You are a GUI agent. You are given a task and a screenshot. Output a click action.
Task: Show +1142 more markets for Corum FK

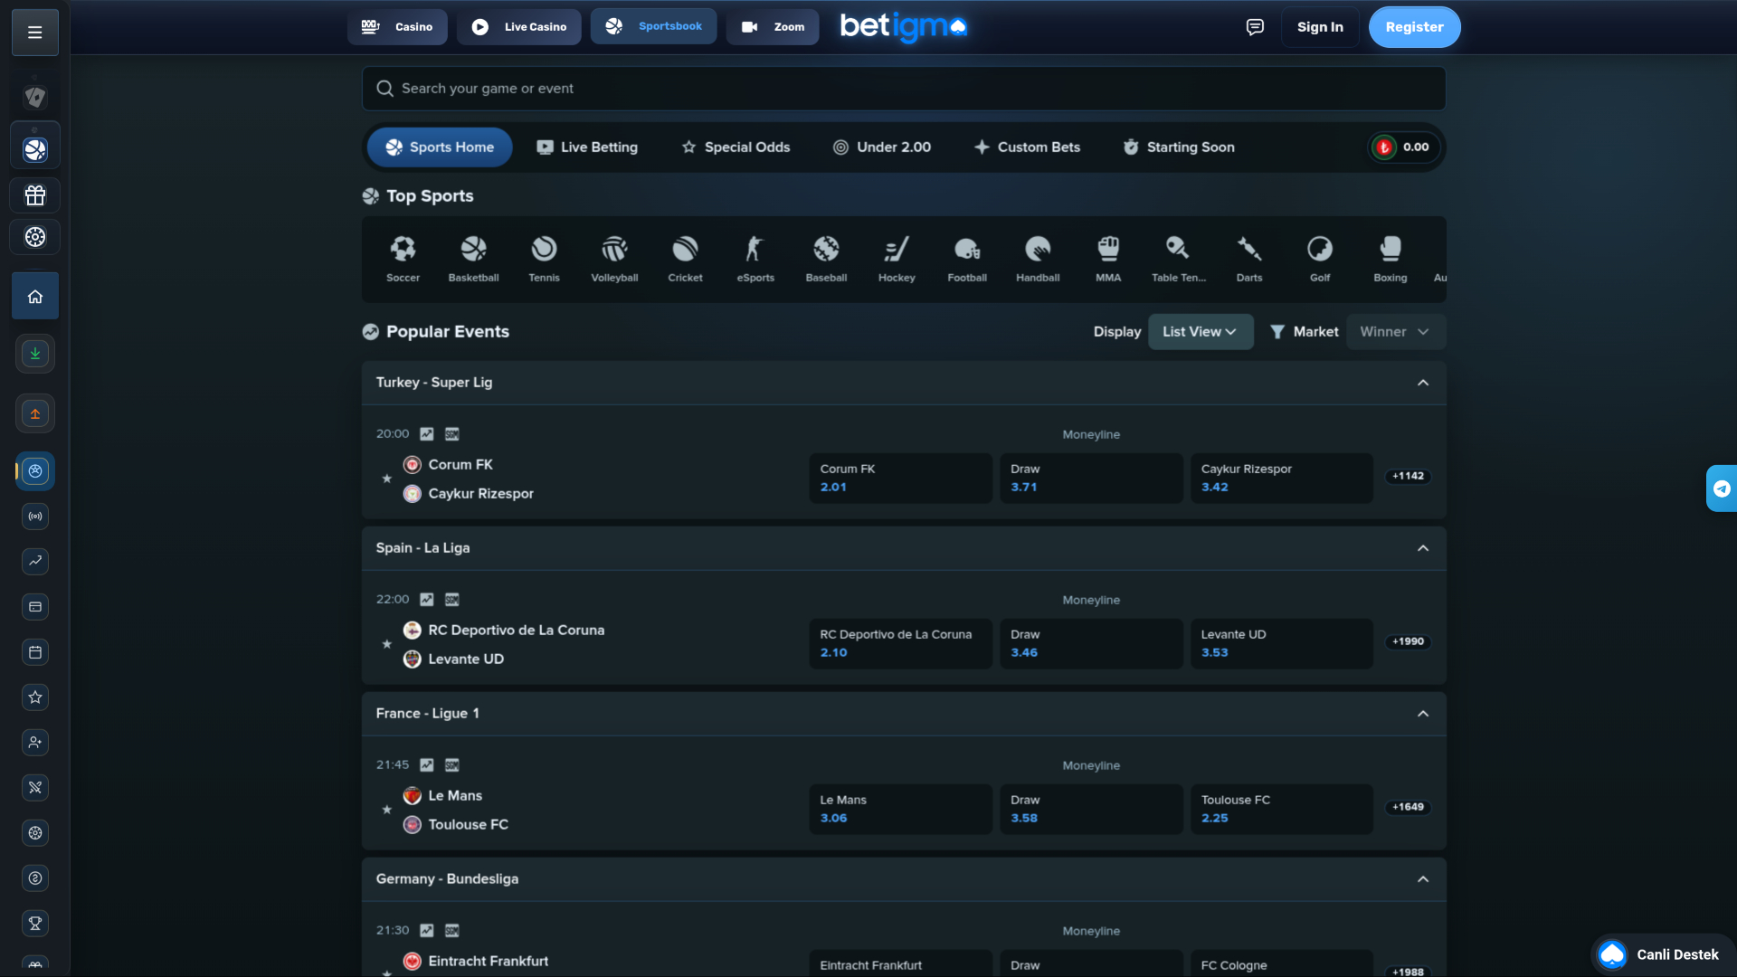(x=1408, y=477)
